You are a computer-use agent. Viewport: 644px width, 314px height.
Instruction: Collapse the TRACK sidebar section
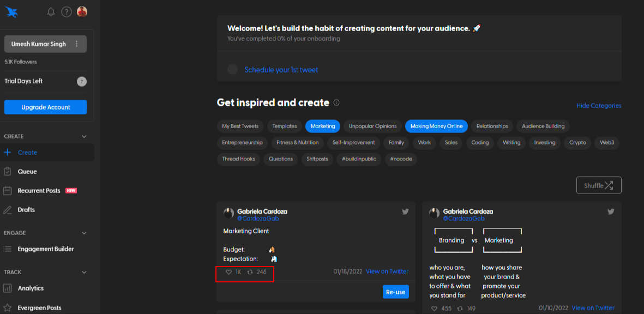[84, 272]
